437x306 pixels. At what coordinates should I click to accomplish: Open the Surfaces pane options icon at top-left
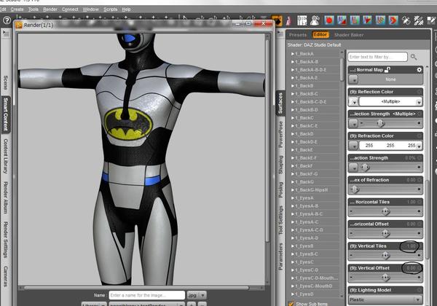point(280,34)
